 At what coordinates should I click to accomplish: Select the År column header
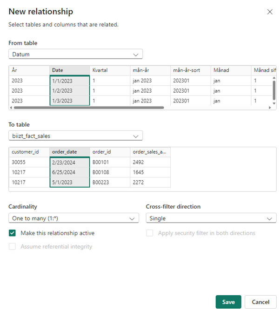click(x=29, y=70)
